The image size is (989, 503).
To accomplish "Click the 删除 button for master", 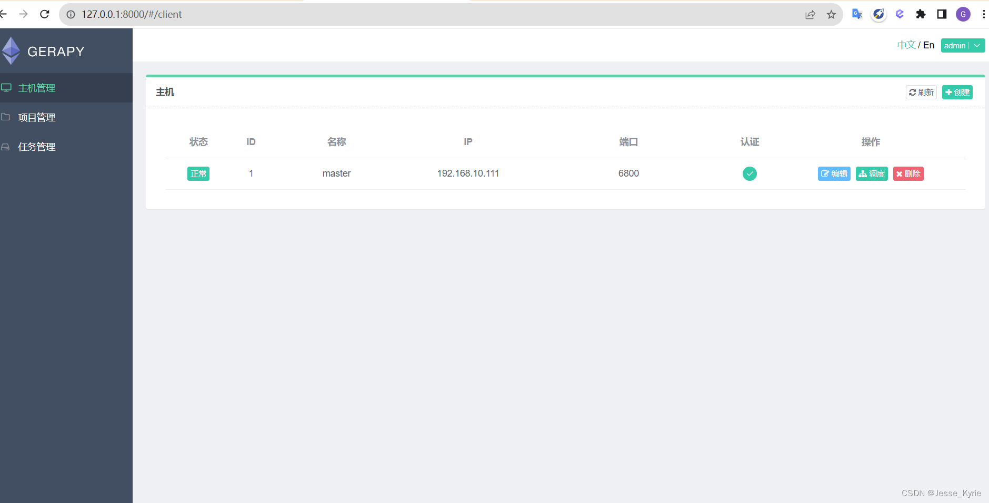I will [x=908, y=174].
